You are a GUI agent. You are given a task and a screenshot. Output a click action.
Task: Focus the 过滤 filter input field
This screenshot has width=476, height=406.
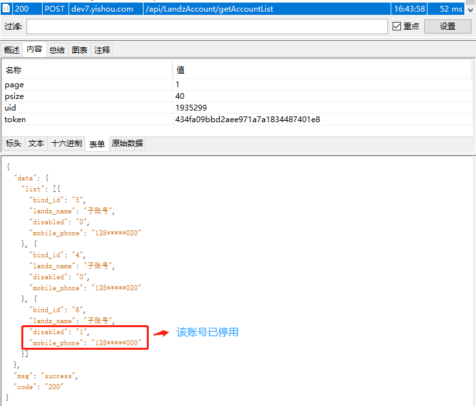tap(207, 27)
